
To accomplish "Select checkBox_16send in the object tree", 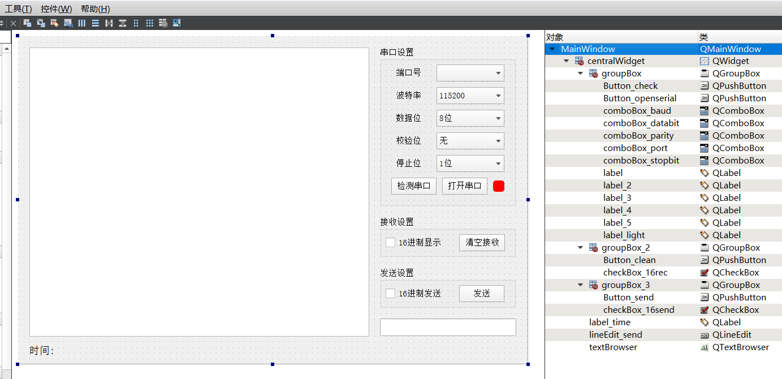I will [639, 310].
